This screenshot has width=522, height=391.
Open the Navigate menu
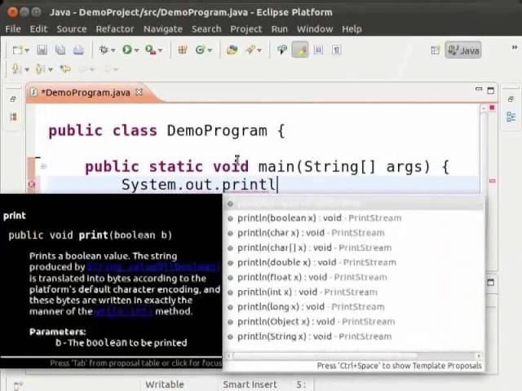pyautogui.click(x=163, y=29)
